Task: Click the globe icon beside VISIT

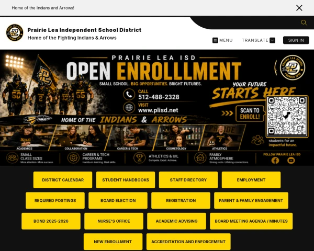Action: (x=129, y=108)
